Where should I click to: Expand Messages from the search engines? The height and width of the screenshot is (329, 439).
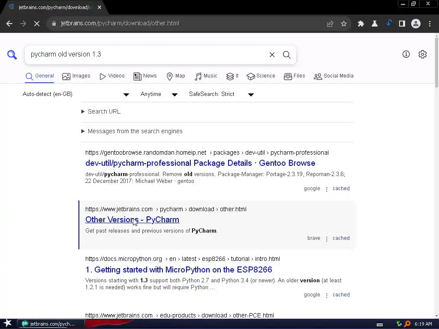pyautogui.click(x=132, y=131)
